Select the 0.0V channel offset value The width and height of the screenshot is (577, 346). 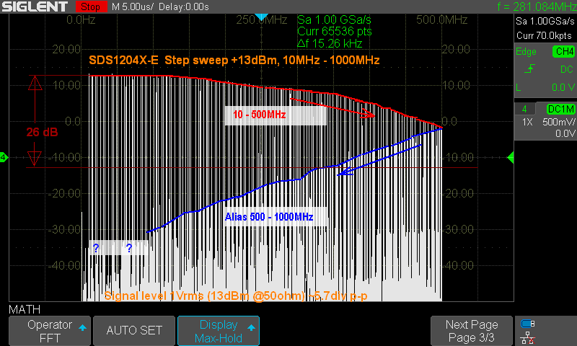(x=565, y=133)
